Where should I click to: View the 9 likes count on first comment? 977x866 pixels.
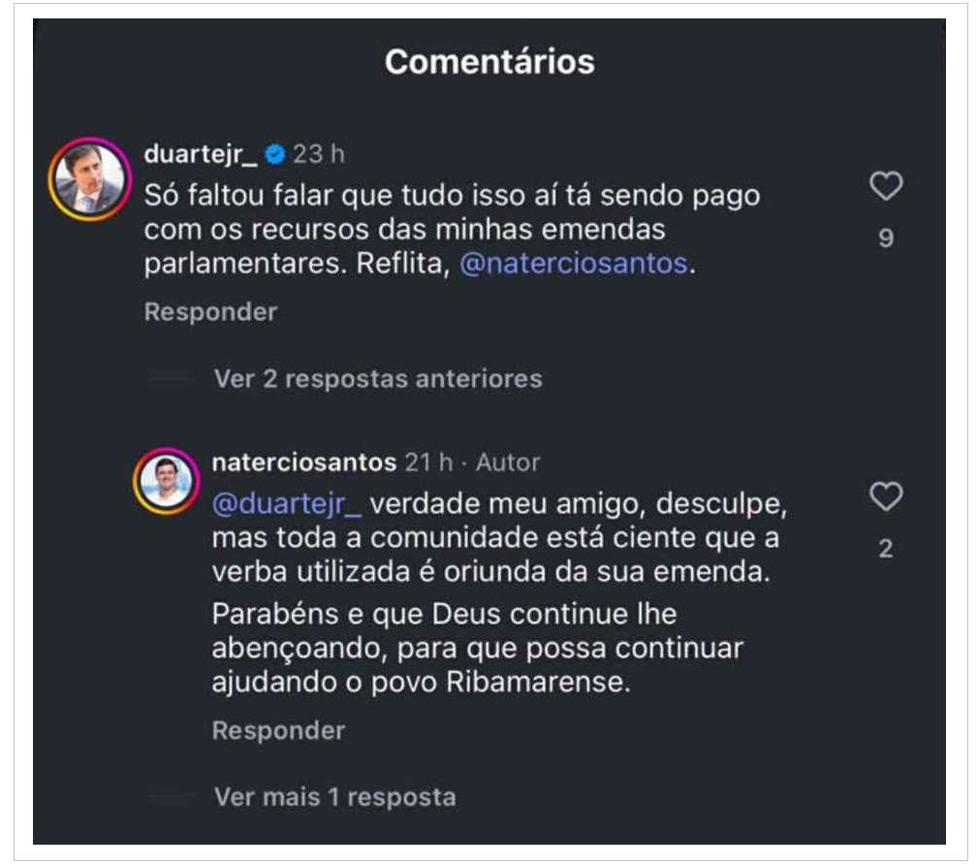(886, 239)
